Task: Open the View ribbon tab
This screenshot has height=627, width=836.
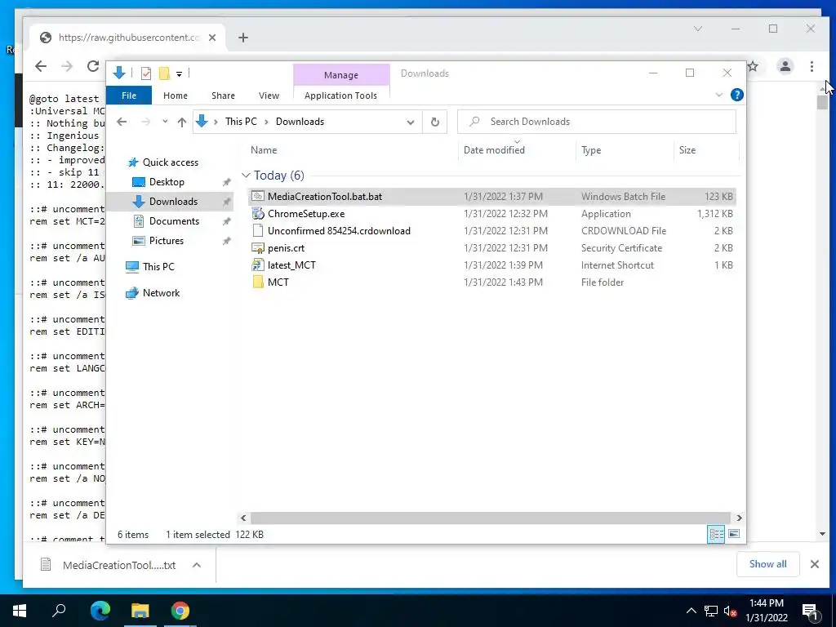Action: (x=269, y=96)
